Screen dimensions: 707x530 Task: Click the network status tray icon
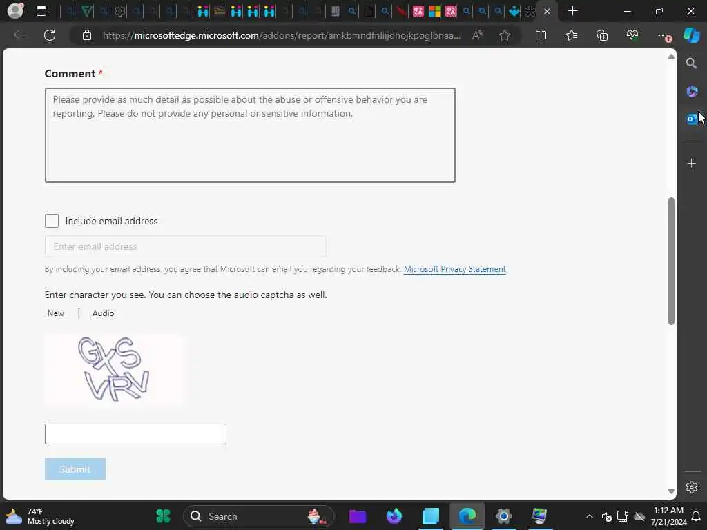click(x=623, y=516)
